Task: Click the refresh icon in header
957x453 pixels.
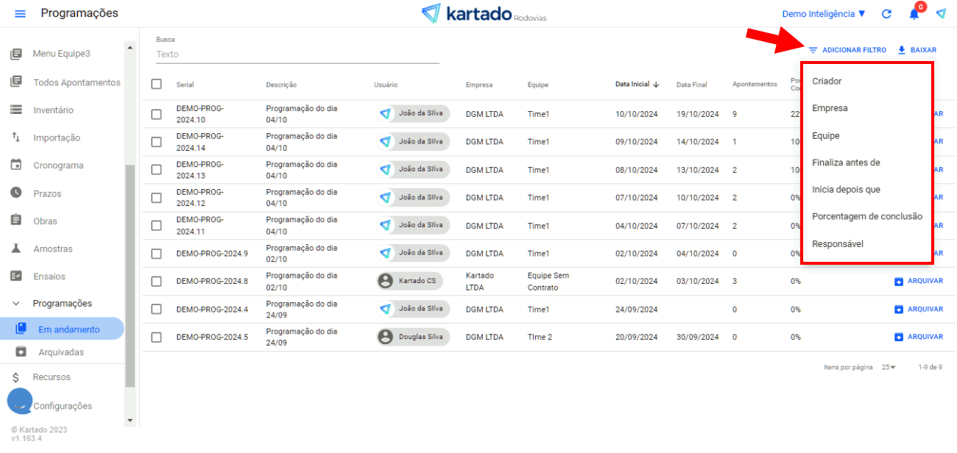Action: click(886, 14)
